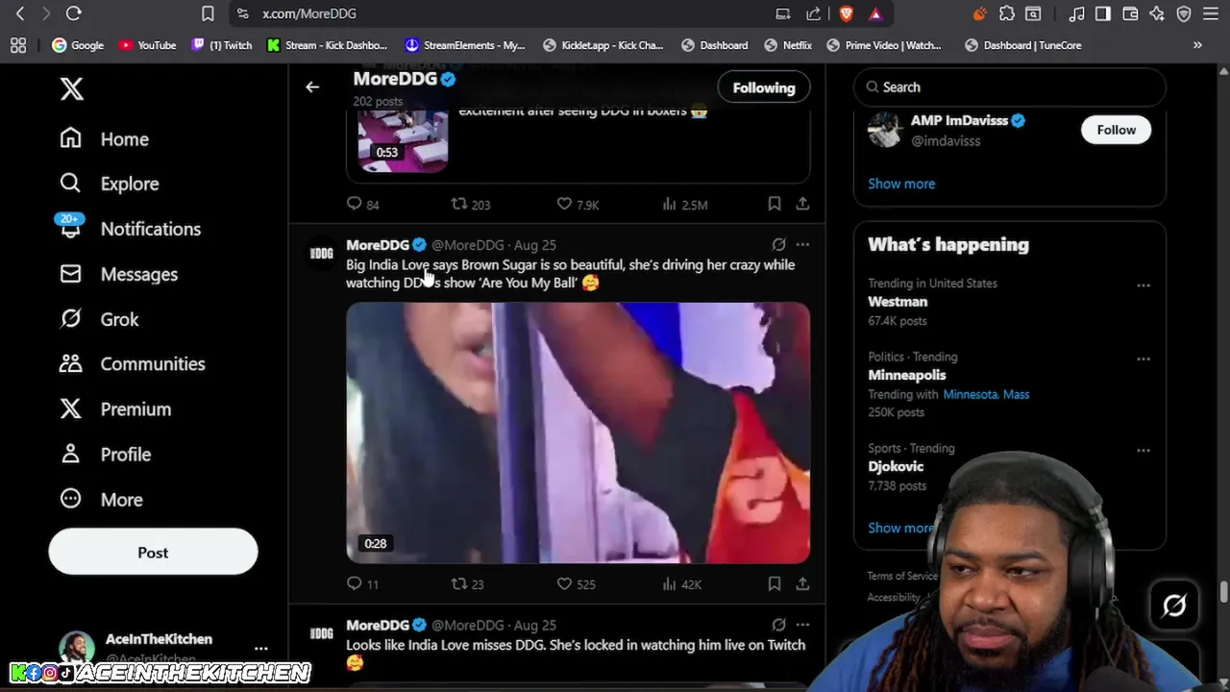Open Leo AI sparkle icon

1157,13
